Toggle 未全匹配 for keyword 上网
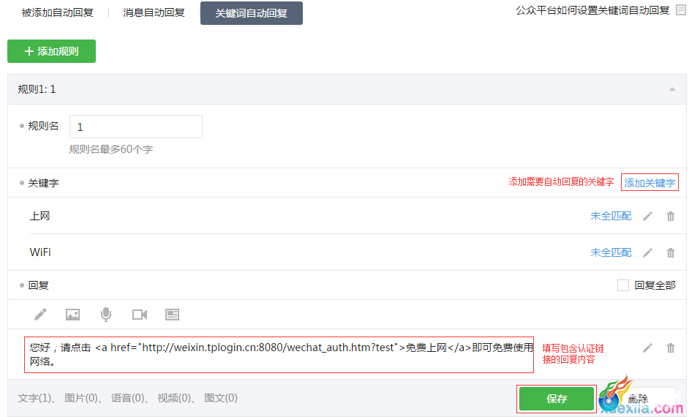This screenshot has height=417, width=689. coord(611,216)
